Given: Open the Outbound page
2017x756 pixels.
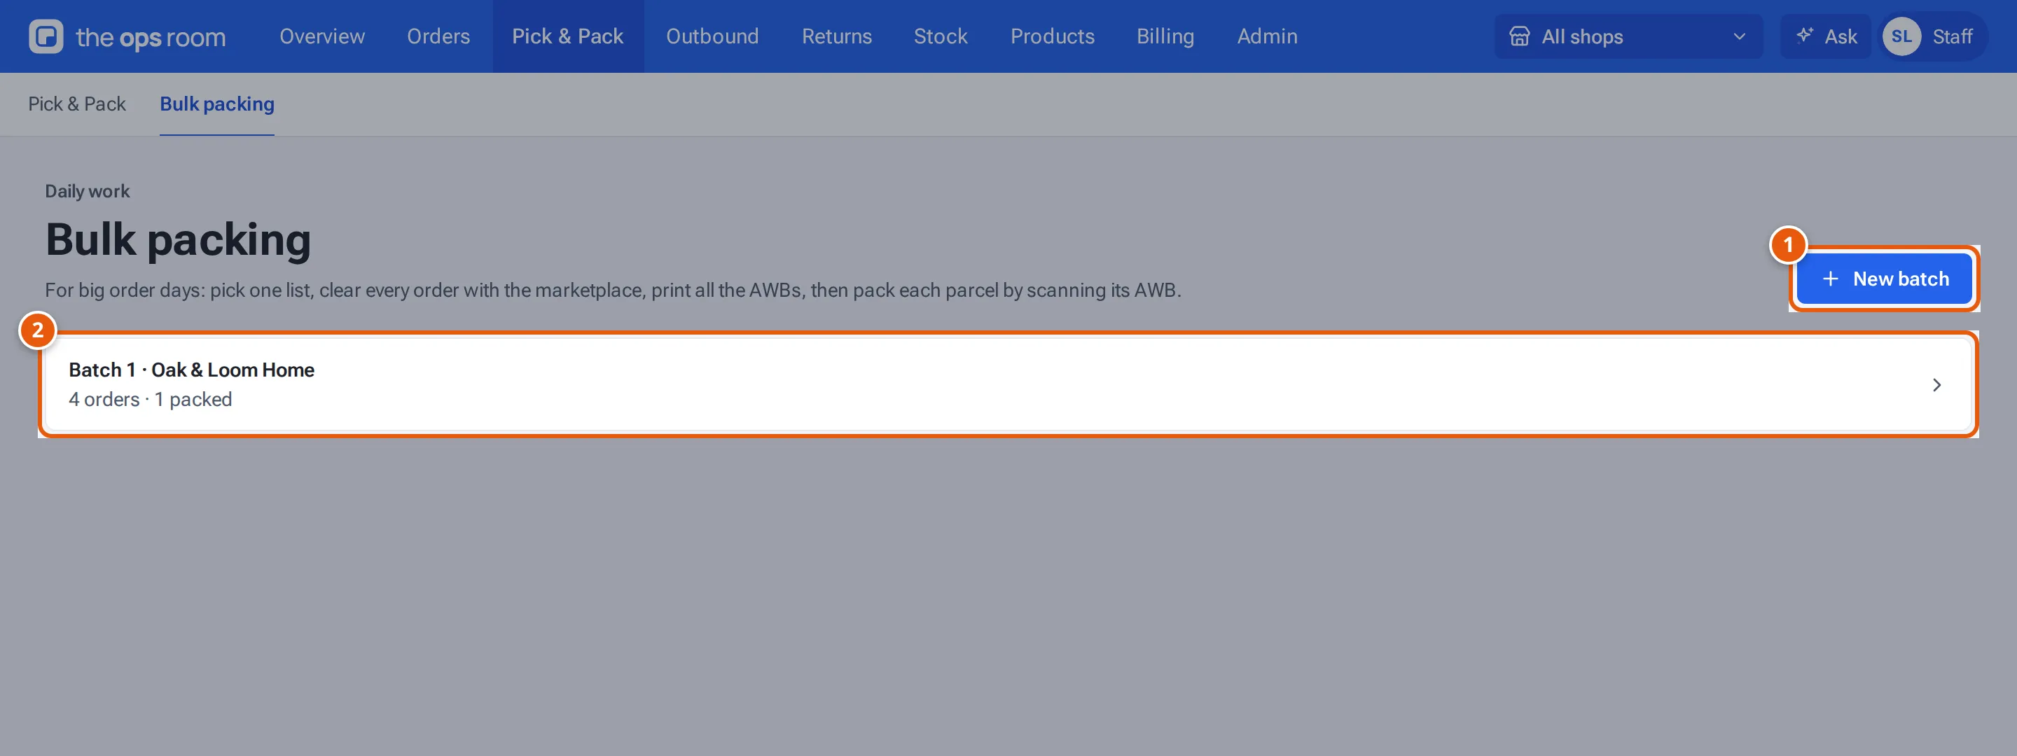Looking at the screenshot, I should (x=712, y=36).
